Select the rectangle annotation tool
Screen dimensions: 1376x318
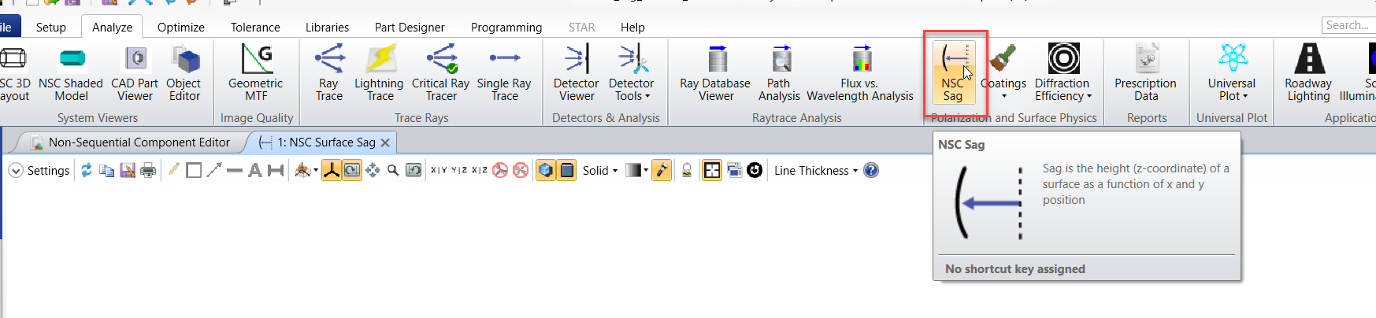194,170
